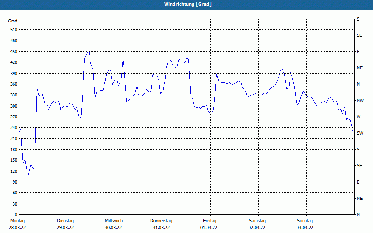
Task: Click the 420 value on the y-axis
Action: point(14,62)
